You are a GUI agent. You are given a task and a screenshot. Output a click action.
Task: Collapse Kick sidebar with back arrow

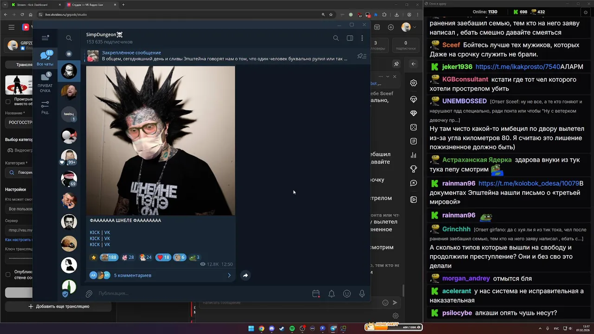pyautogui.click(x=413, y=64)
